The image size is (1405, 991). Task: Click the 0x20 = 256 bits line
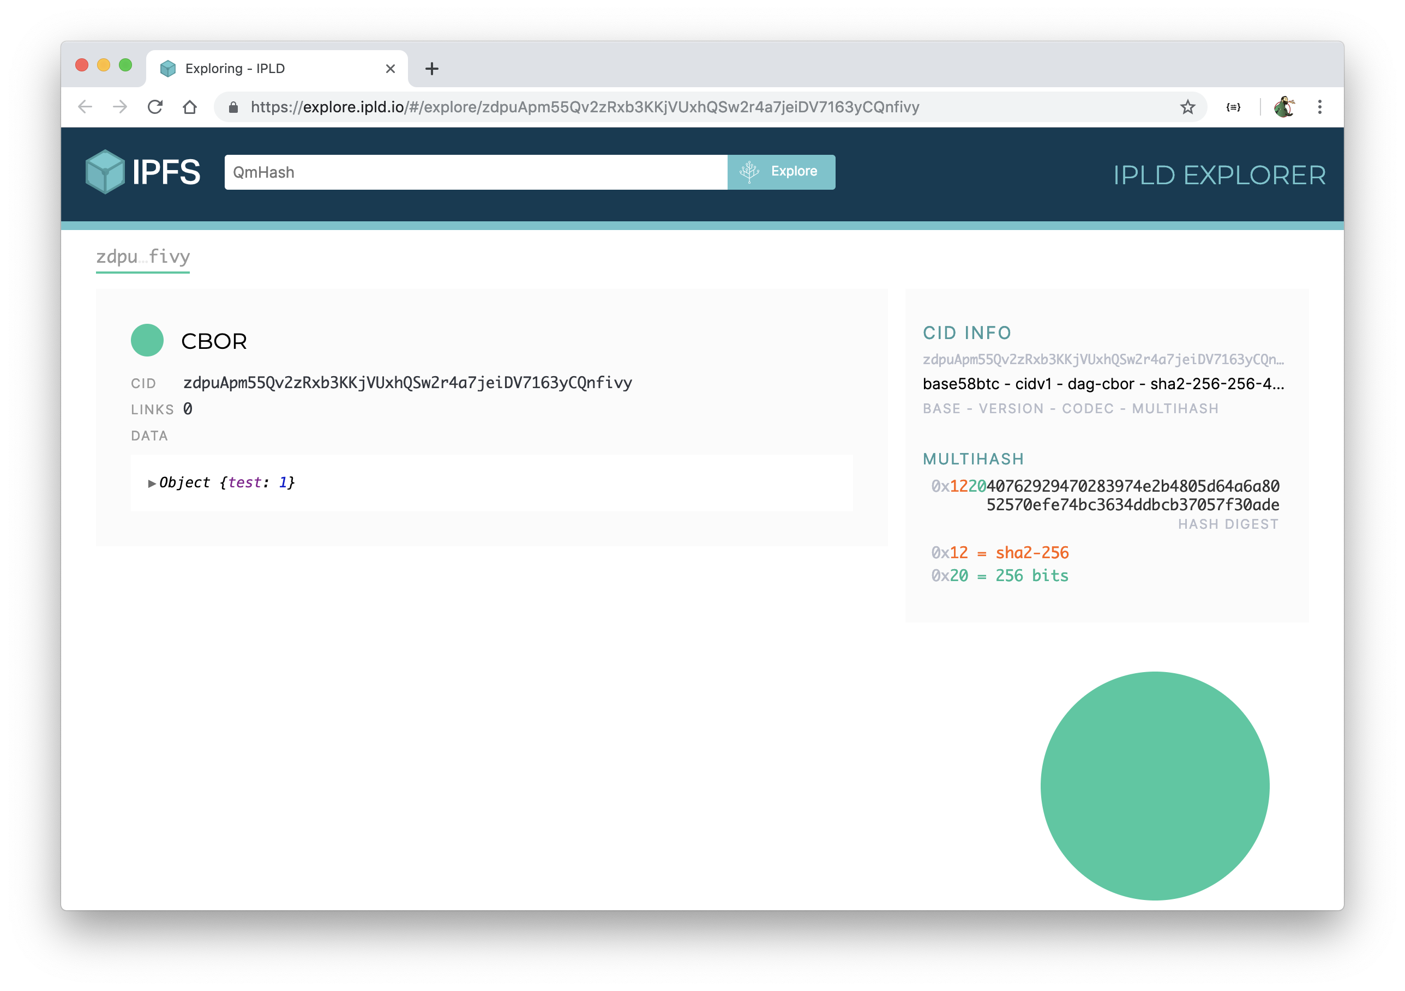pyautogui.click(x=1000, y=576)
